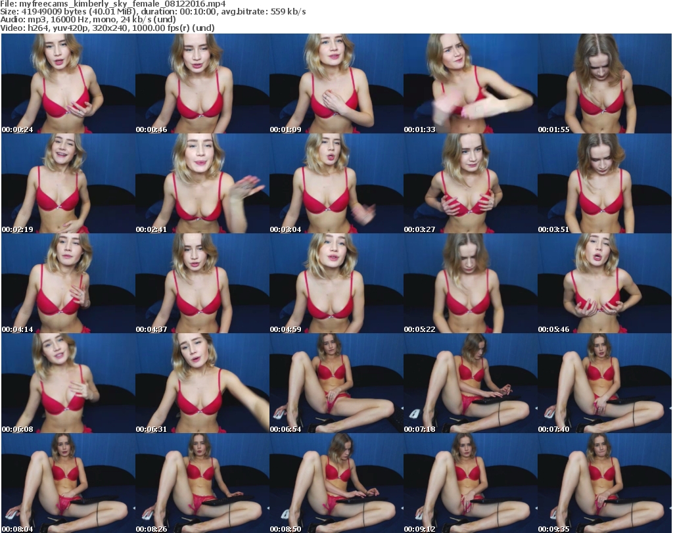This screenshot has width=673, height=533.
Task: Click the File name line in header
Action: click(113, 4)
